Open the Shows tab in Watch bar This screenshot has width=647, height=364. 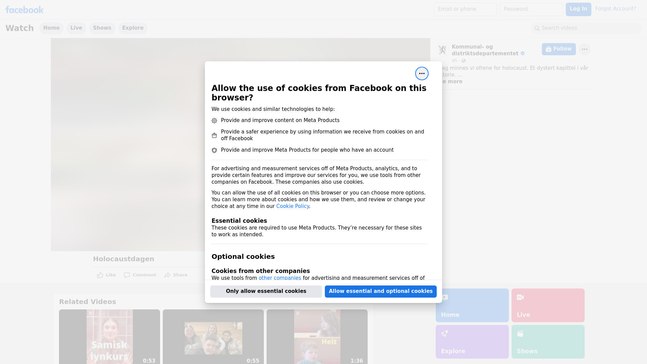click(x=102, y=28)
